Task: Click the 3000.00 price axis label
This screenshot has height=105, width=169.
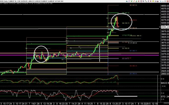Action: pos(165,68)
